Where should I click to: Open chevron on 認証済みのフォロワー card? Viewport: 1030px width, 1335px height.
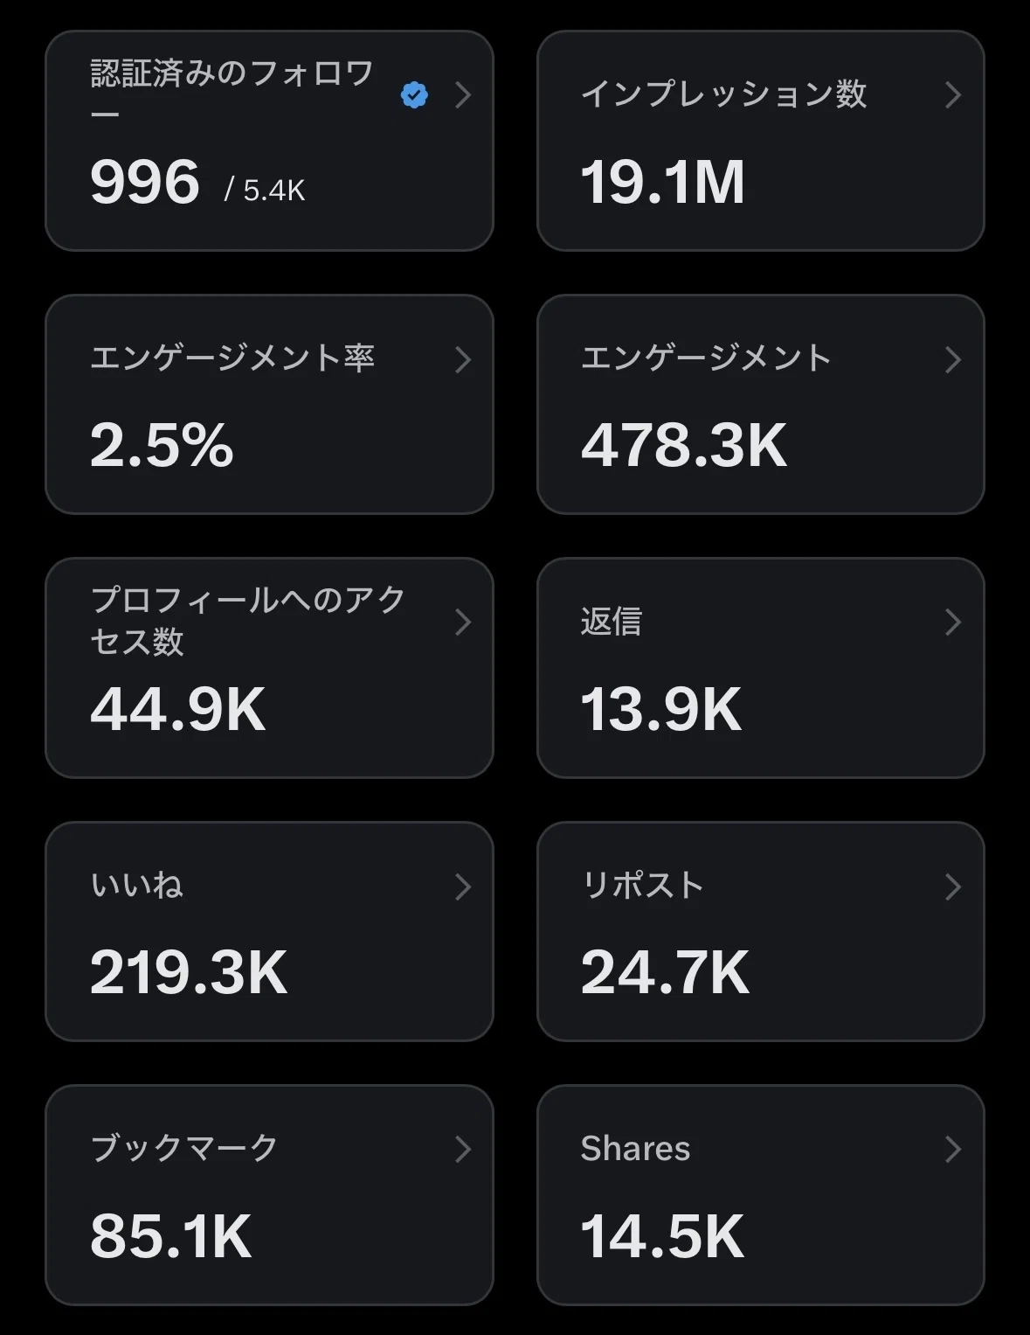464,94
